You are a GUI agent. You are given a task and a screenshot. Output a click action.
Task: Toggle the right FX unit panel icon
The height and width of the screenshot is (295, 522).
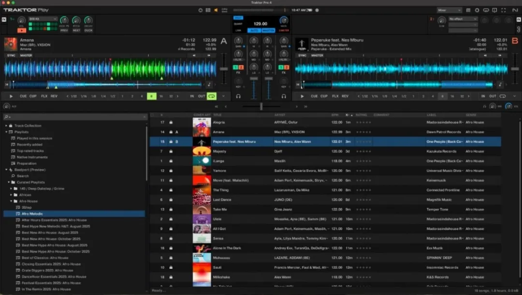(519, 20)
